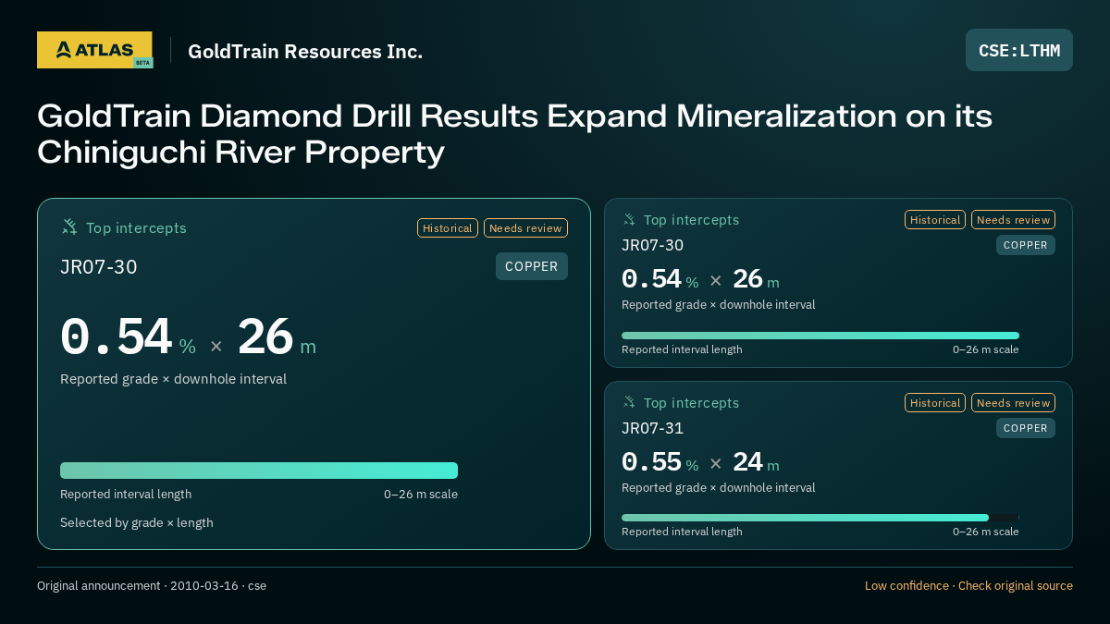Click the interval bar in the JR07-31 card
The width and height of the screenshot is (1110, 624).
click(x=820, y=518)
